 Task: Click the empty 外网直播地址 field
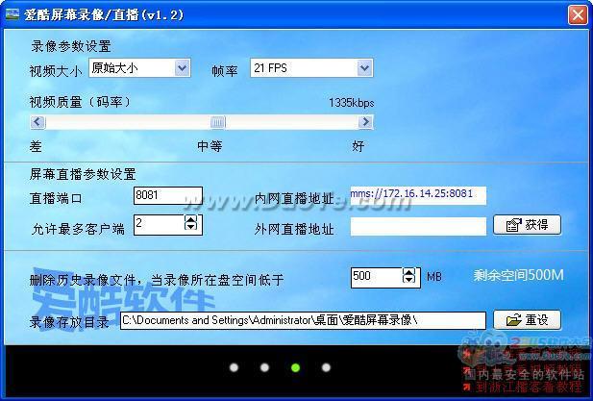(417, 226)
